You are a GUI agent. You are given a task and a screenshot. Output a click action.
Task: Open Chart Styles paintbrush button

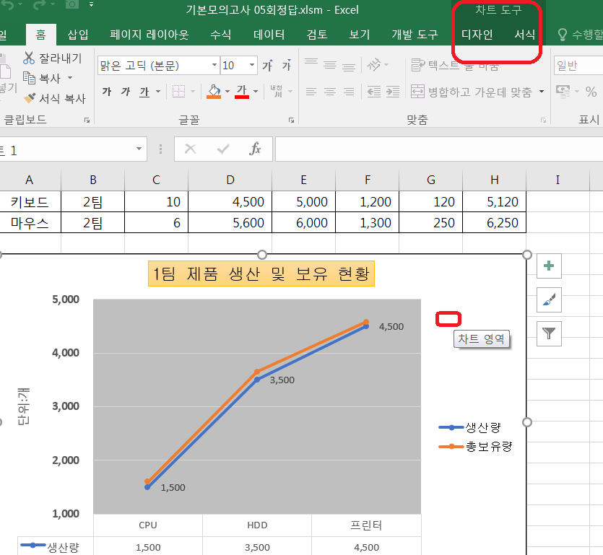pos(550,299)
